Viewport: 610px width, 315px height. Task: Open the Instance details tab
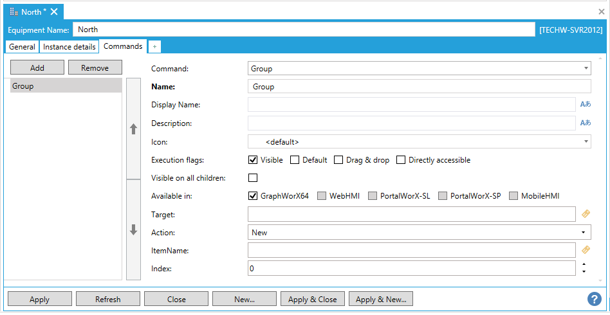click(69, 47)
